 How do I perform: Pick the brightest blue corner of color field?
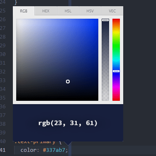[97, 20]
